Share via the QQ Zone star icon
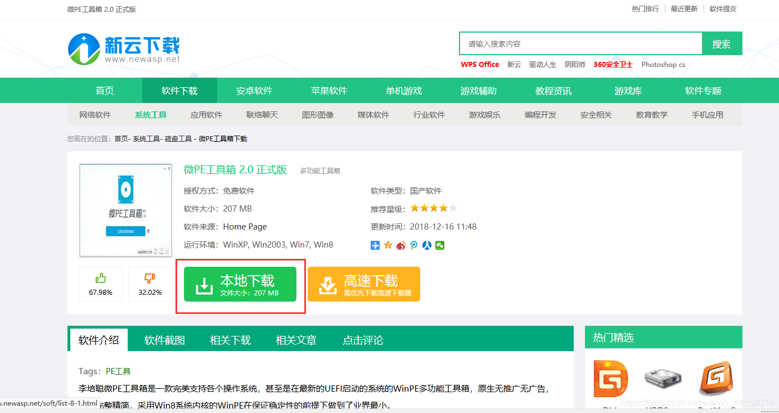779x413 pixels. (388, 245)
